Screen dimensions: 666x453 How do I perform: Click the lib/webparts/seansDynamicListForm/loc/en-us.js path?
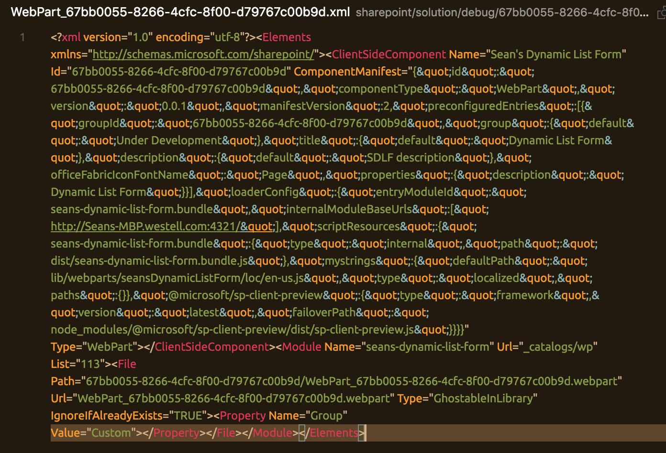tap(178, 278)
